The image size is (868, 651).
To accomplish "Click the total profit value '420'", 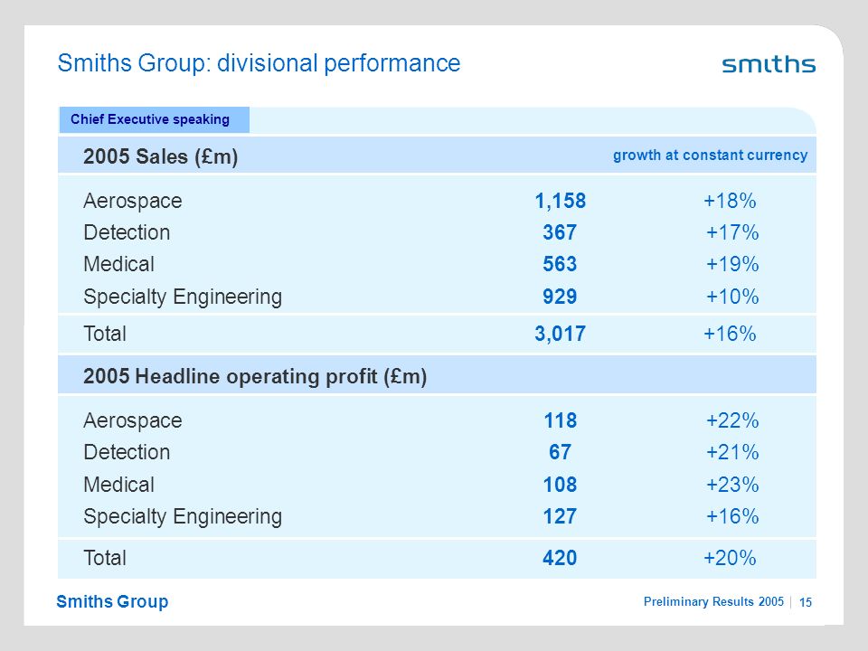I will [560, 558].
